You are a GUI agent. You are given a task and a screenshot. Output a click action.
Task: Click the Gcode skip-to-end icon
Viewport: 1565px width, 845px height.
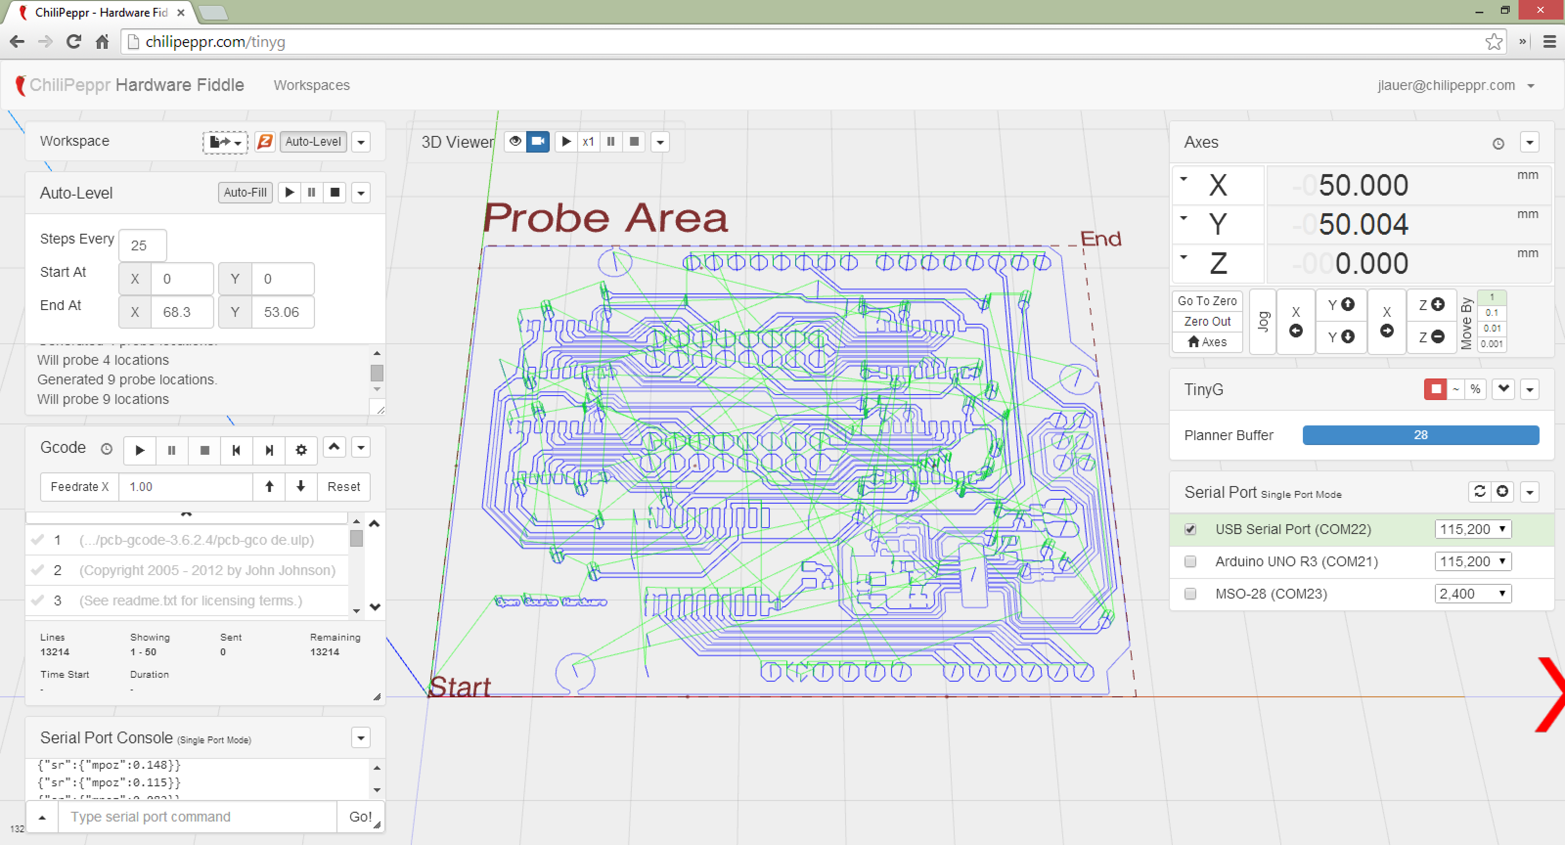(268, 450)
